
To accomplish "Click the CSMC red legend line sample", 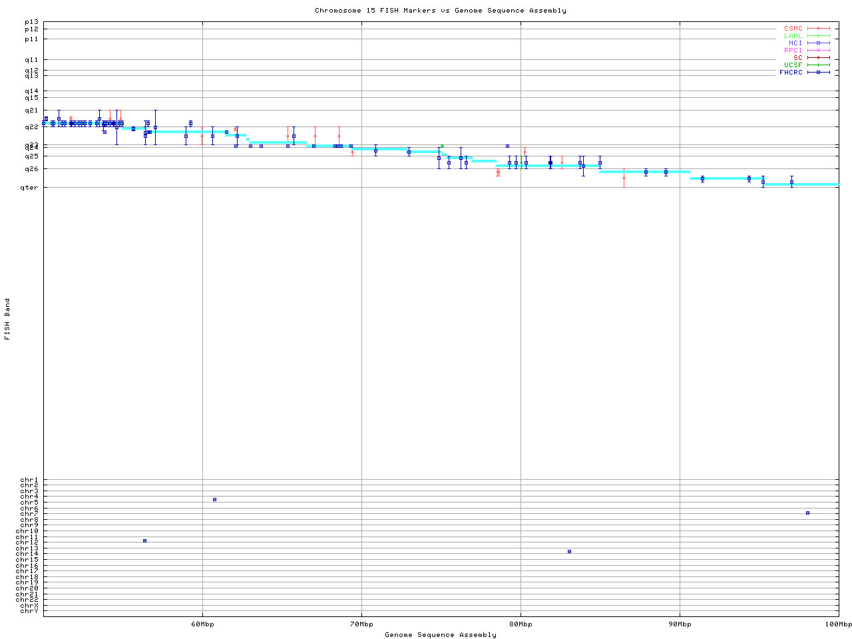I will [x=818, y=29].
